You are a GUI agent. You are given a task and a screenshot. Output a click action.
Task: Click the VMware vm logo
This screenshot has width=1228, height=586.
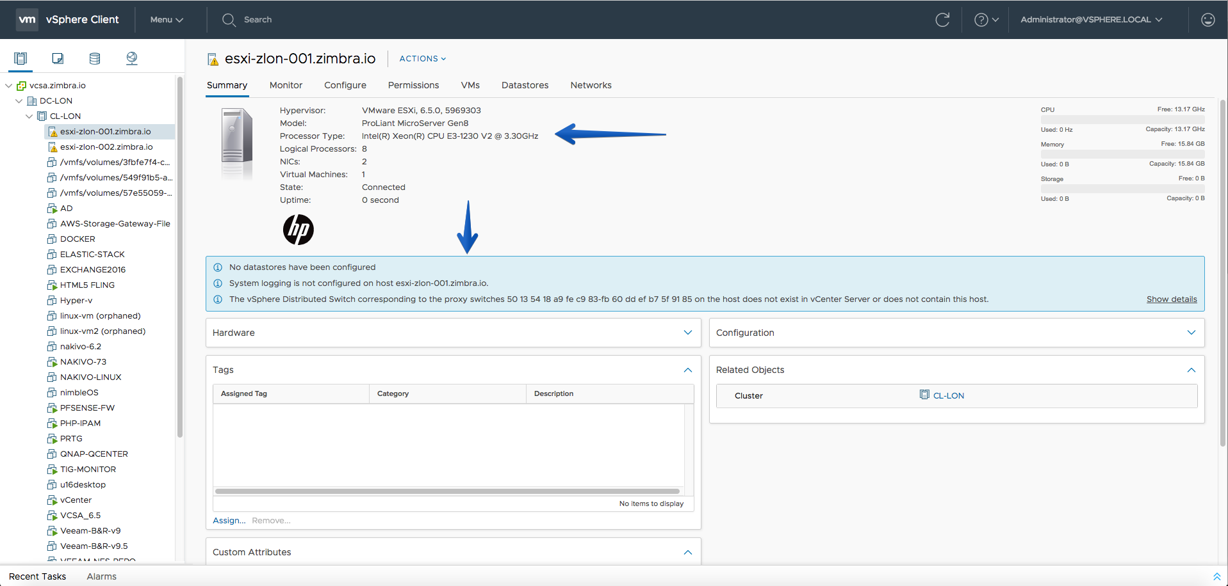tap(27, 20)
